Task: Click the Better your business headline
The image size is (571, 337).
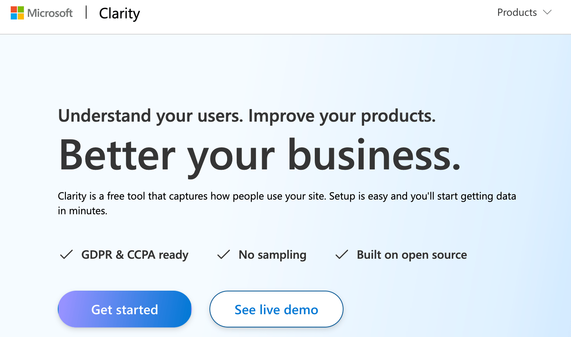Action: click(260, 155)
